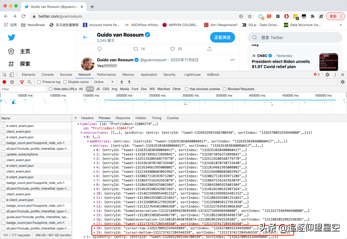Like the tweet with 32 likes

coord(173,49)
